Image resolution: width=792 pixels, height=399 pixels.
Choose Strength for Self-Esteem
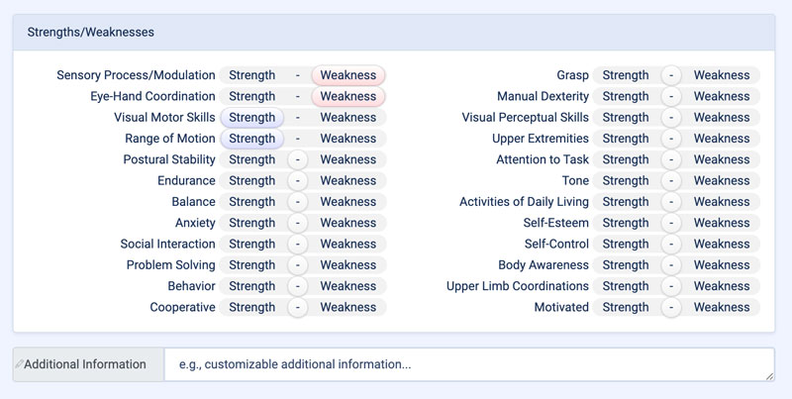point(626,223)
